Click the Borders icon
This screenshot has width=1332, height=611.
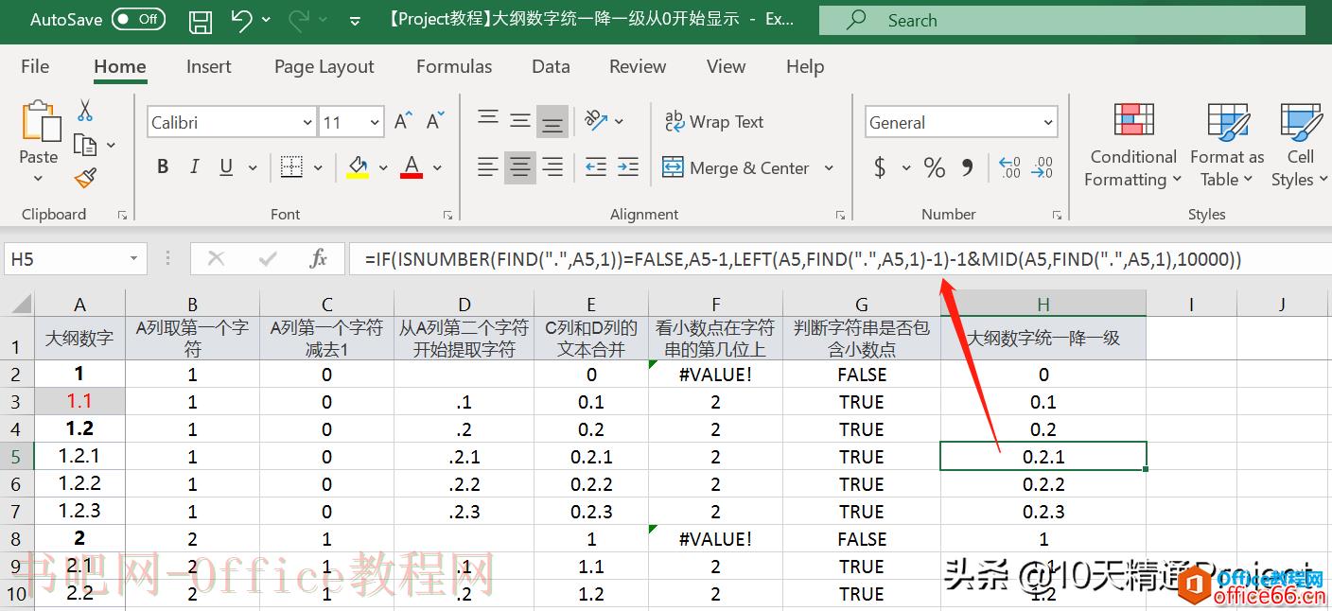[291, 167]
